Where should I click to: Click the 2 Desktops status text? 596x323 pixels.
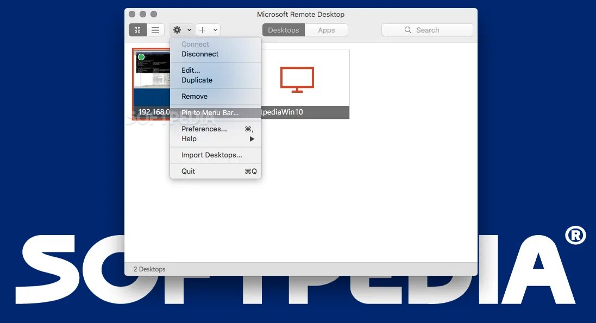[x=149, y=269]
